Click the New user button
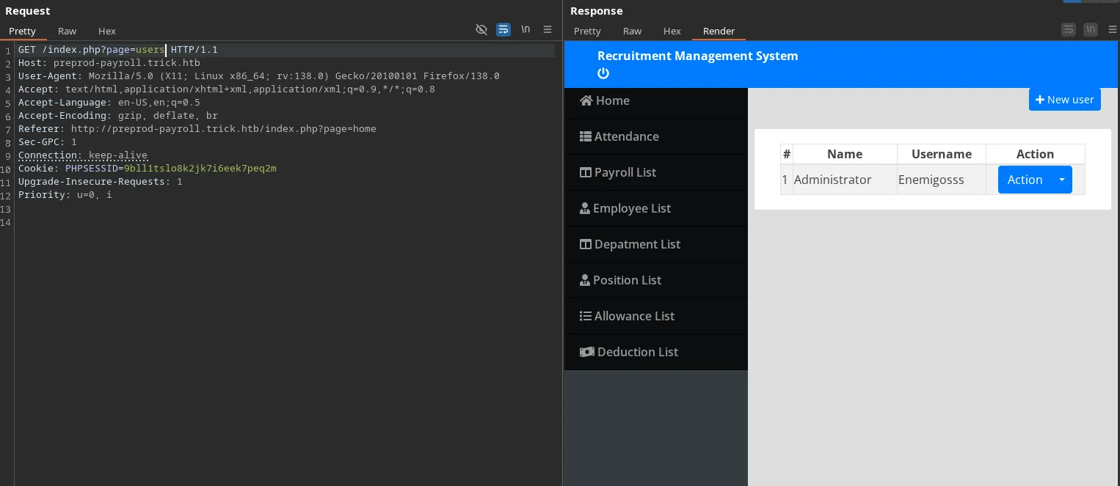 tap(1065, 99)
